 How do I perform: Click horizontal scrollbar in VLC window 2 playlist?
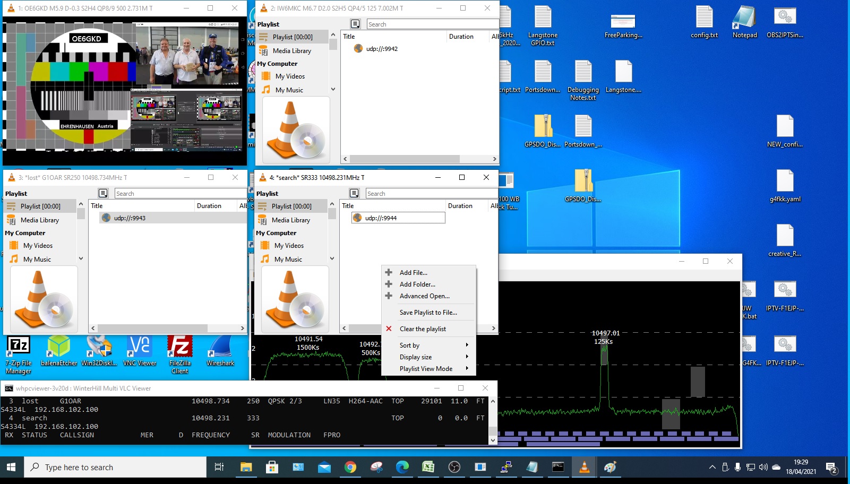(x=405, y=159)
